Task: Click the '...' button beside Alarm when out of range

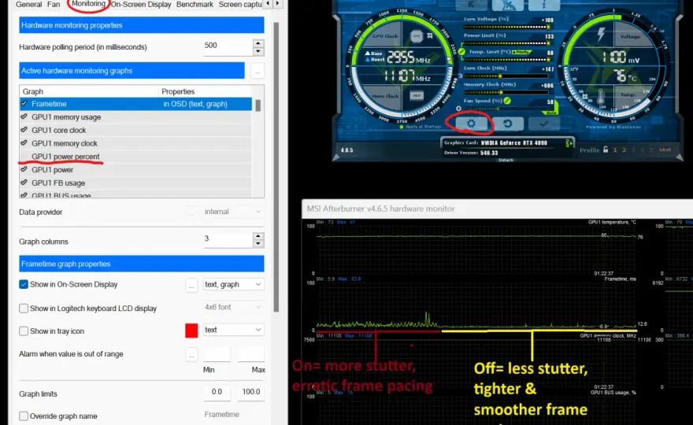Action: (191, 354)
